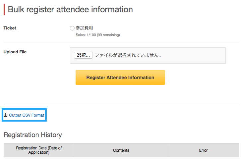Click the Error column header
The width and height of the screenshot is (242, 161).
(204, 150)
